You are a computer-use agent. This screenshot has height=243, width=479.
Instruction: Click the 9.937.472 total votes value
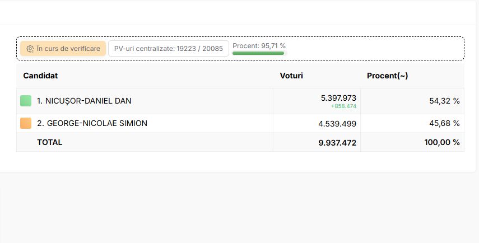[x=337, y=143]
